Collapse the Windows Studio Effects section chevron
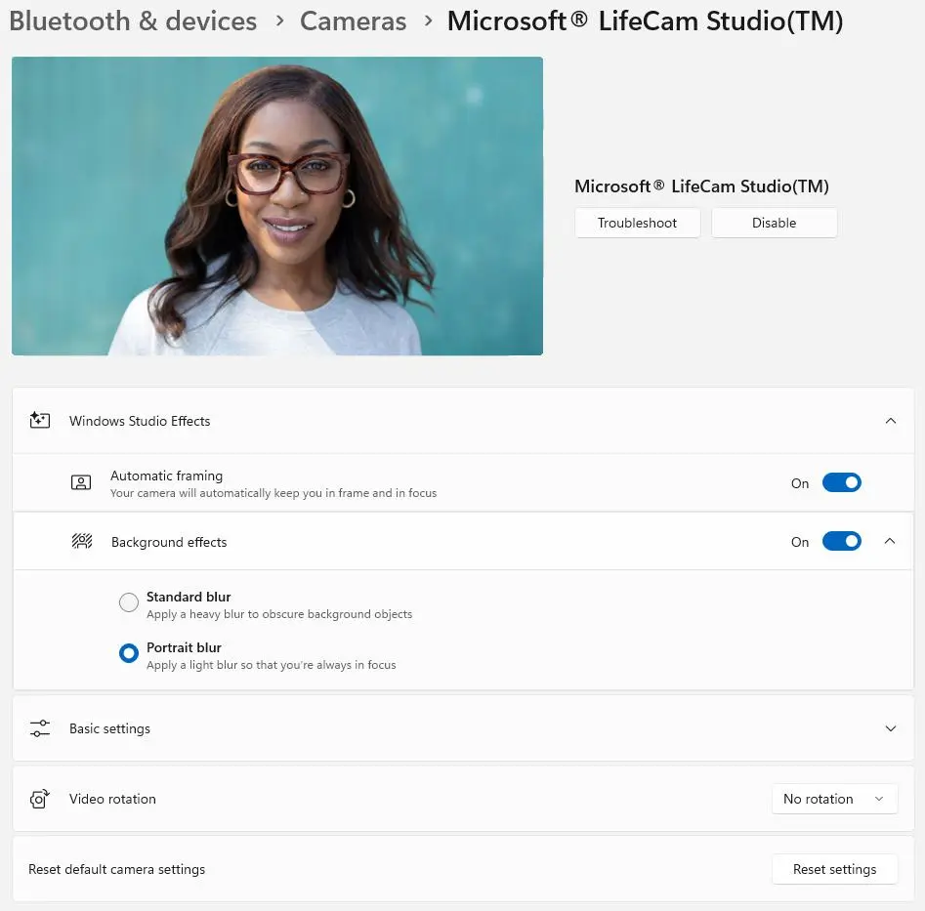The width and height of the screenshot is (925, 911). pyautogui.click(x=890, y=421)
